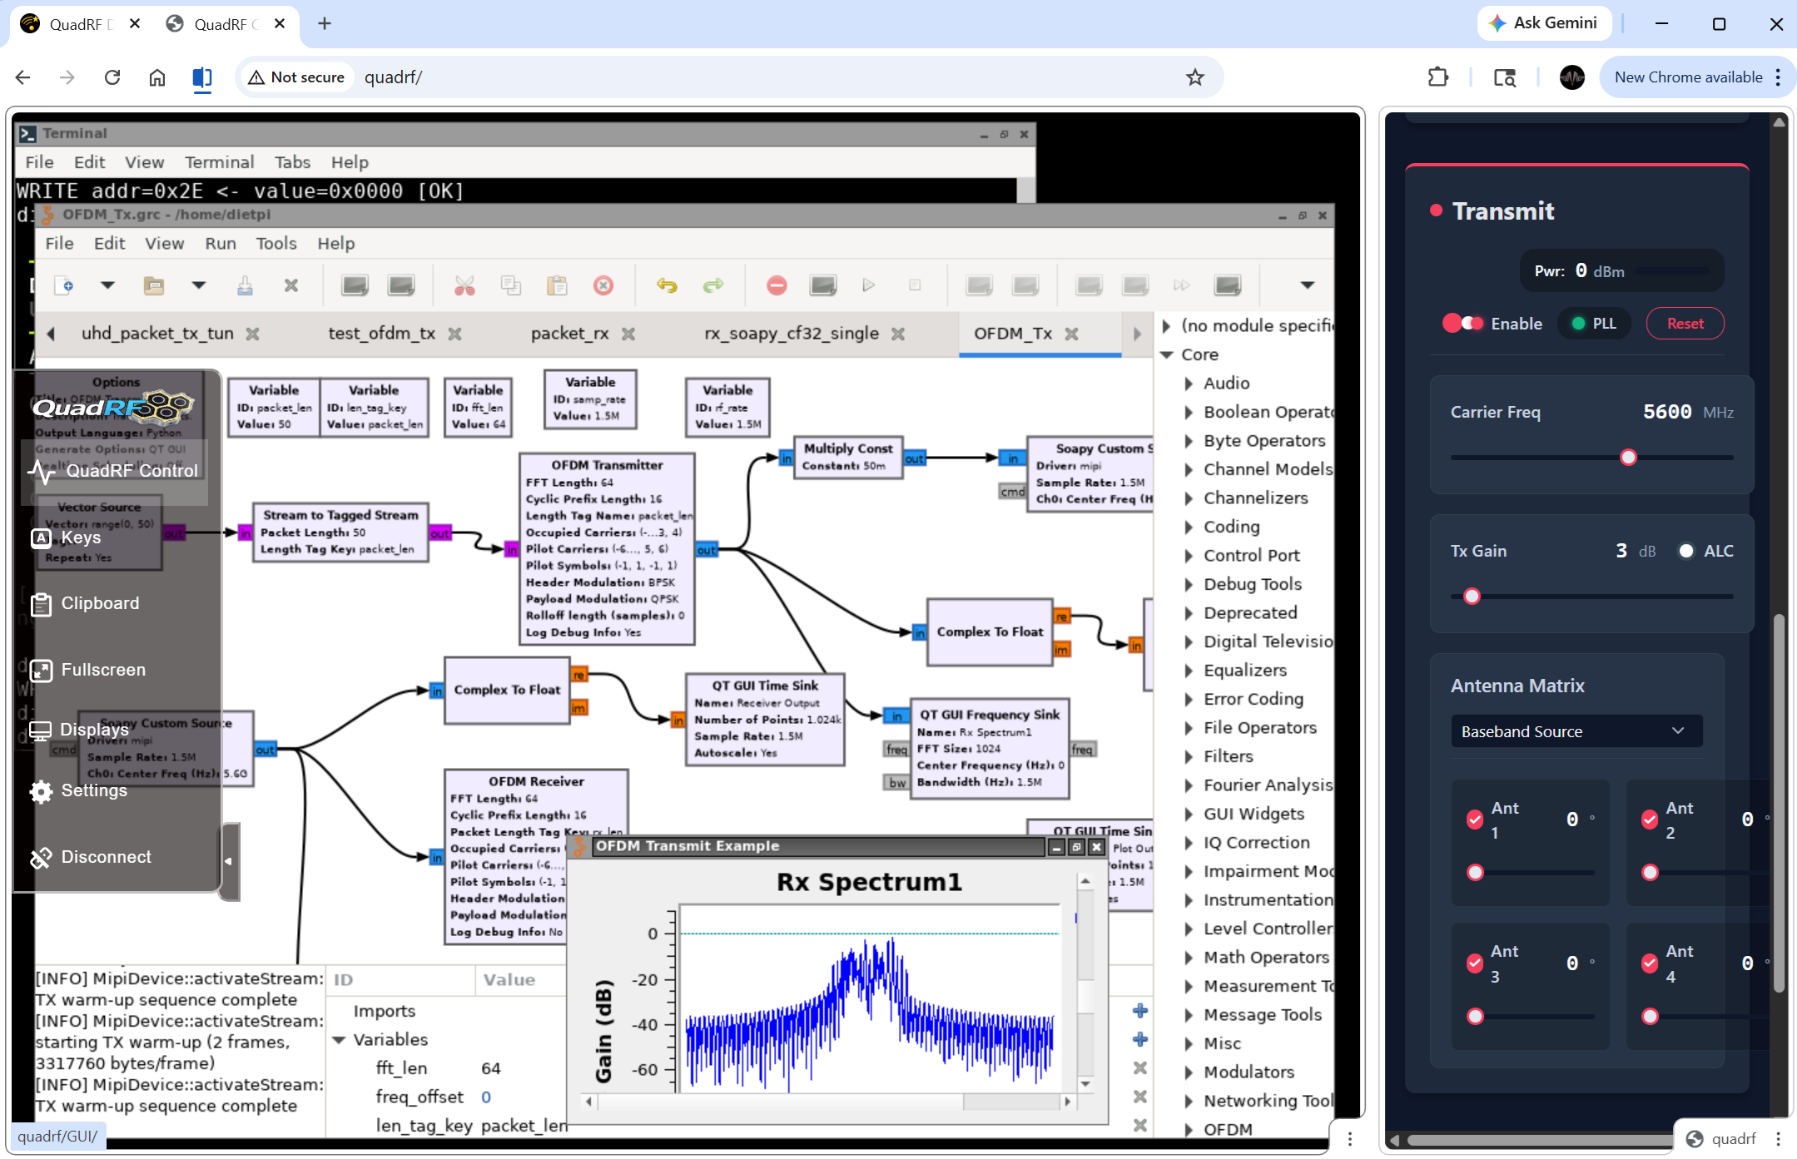1797x1159 pixels.
Task: Expand the Modulators category
Action: click(1188, 1072)
